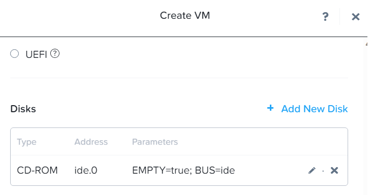
Task: Click the Create VM title
Action: [185, 16]
